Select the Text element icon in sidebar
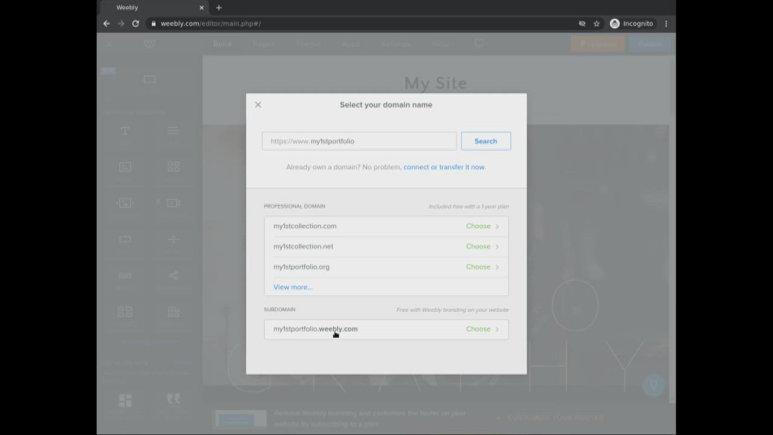Image resolution: width=773 pixels, height=435 pixels. pyautogui.click(x=173, y=131)
